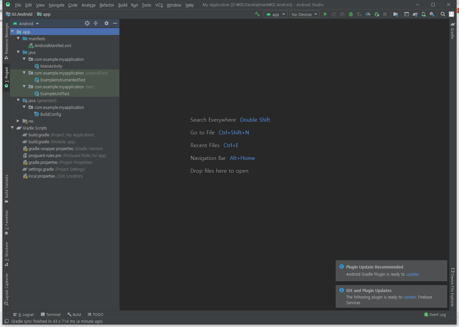
Task: Click the Stop square icon
Action: coord(385,14)
